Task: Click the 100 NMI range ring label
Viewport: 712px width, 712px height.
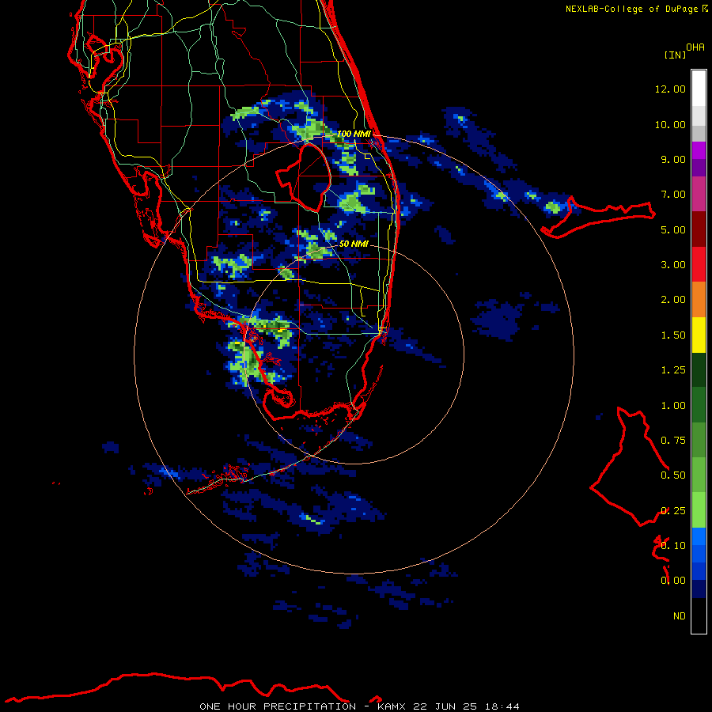Action: point(354,134)
